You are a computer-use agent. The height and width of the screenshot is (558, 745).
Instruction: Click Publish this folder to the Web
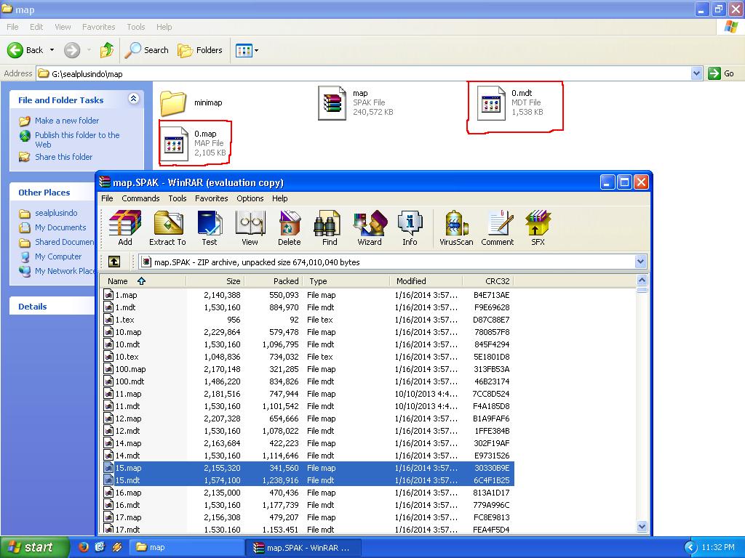[77, 139]
